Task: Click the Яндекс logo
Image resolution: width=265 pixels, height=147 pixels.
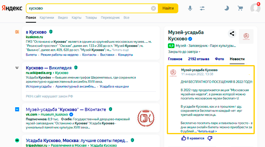Action: click(12, 8)
